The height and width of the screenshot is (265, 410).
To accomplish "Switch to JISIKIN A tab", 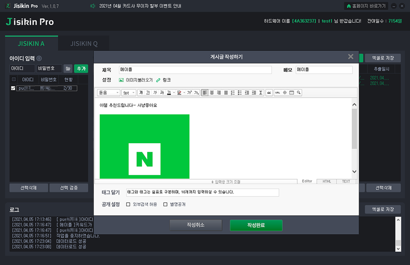I will tap(32, 43).
